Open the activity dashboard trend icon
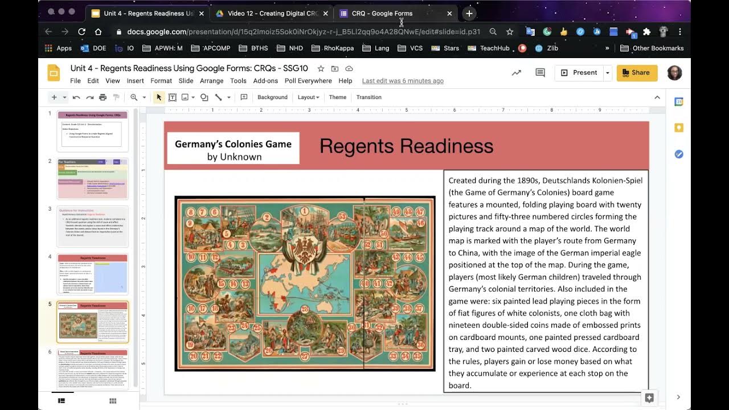The height and width of the screenshot is (410, 729). 517,73
